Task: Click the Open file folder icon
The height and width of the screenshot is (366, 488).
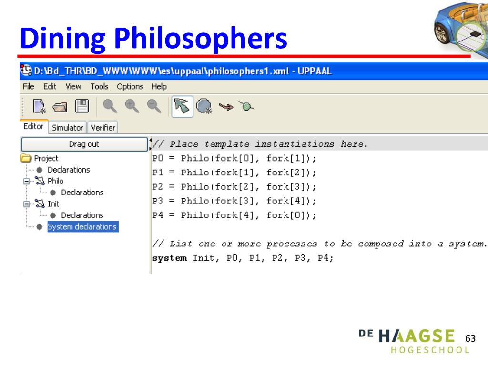Action: [60, 107]
